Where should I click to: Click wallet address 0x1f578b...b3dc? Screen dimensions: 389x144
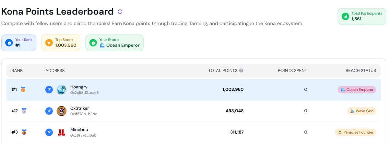(x=84, y=114)
